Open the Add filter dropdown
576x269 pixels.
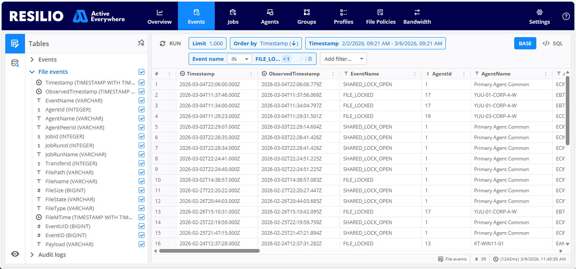(x=343, y=59)
